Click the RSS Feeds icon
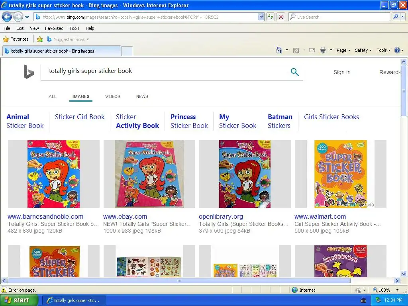408x306 pixels. (x=296, y=51)
